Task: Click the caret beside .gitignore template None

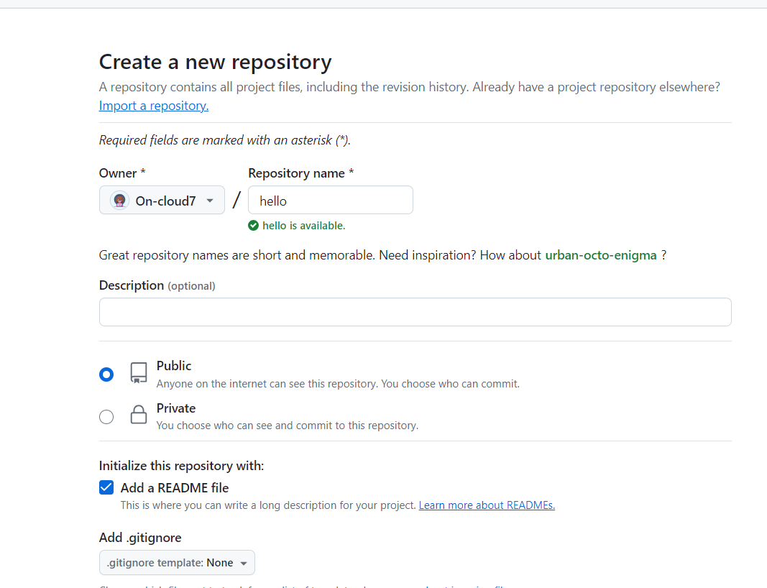Action: pos(244,564)
